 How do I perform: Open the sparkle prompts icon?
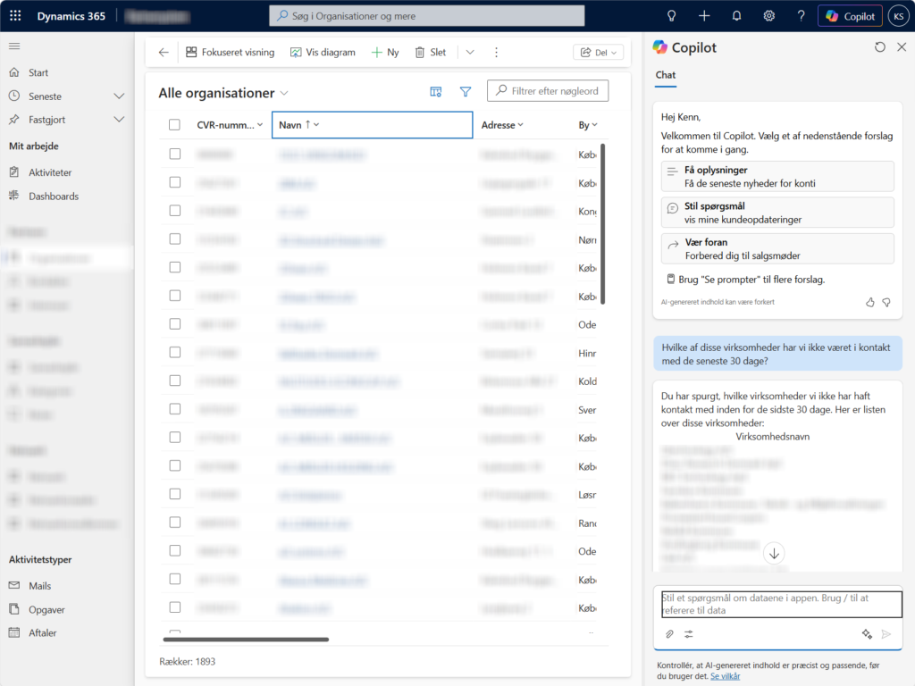(867, 634)
